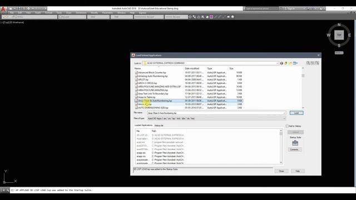Click the Load button

coord(296,113)
